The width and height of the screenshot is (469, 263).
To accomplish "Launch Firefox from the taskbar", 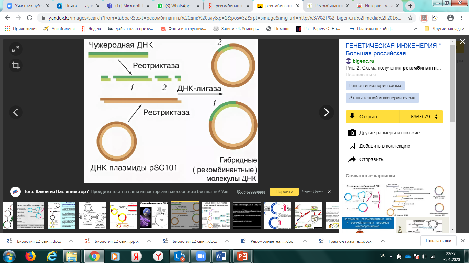I will click(x=31, y=256).
